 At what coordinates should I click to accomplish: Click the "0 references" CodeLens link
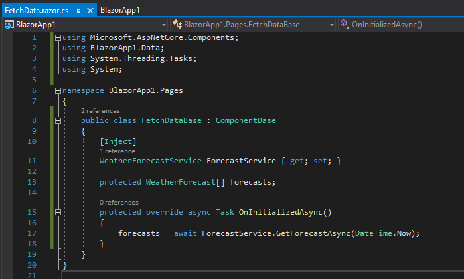coord(119,202)
